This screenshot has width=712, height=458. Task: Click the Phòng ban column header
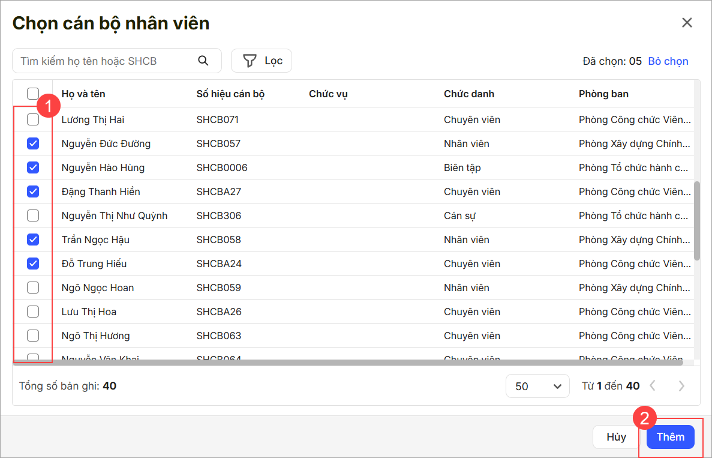coord(603,94)
